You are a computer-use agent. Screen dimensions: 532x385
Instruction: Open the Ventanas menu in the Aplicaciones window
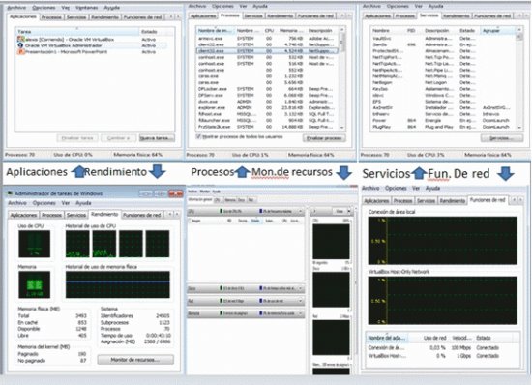[87, 7]
